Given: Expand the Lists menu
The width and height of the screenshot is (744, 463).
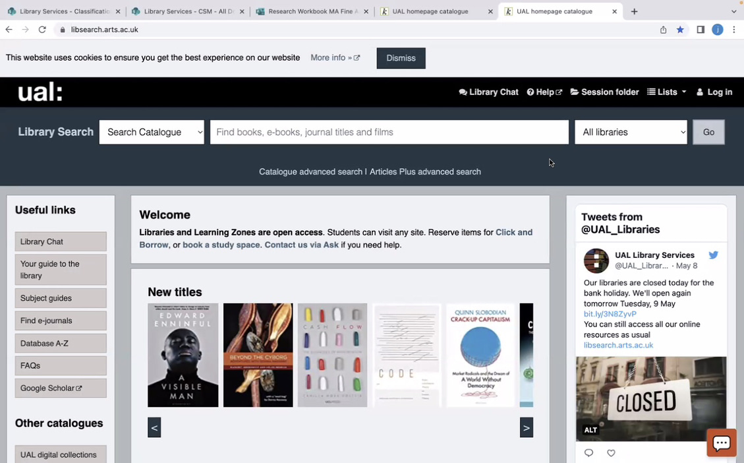Looking at the screenshot, I should pyautogui.click(x=667, y=92).
